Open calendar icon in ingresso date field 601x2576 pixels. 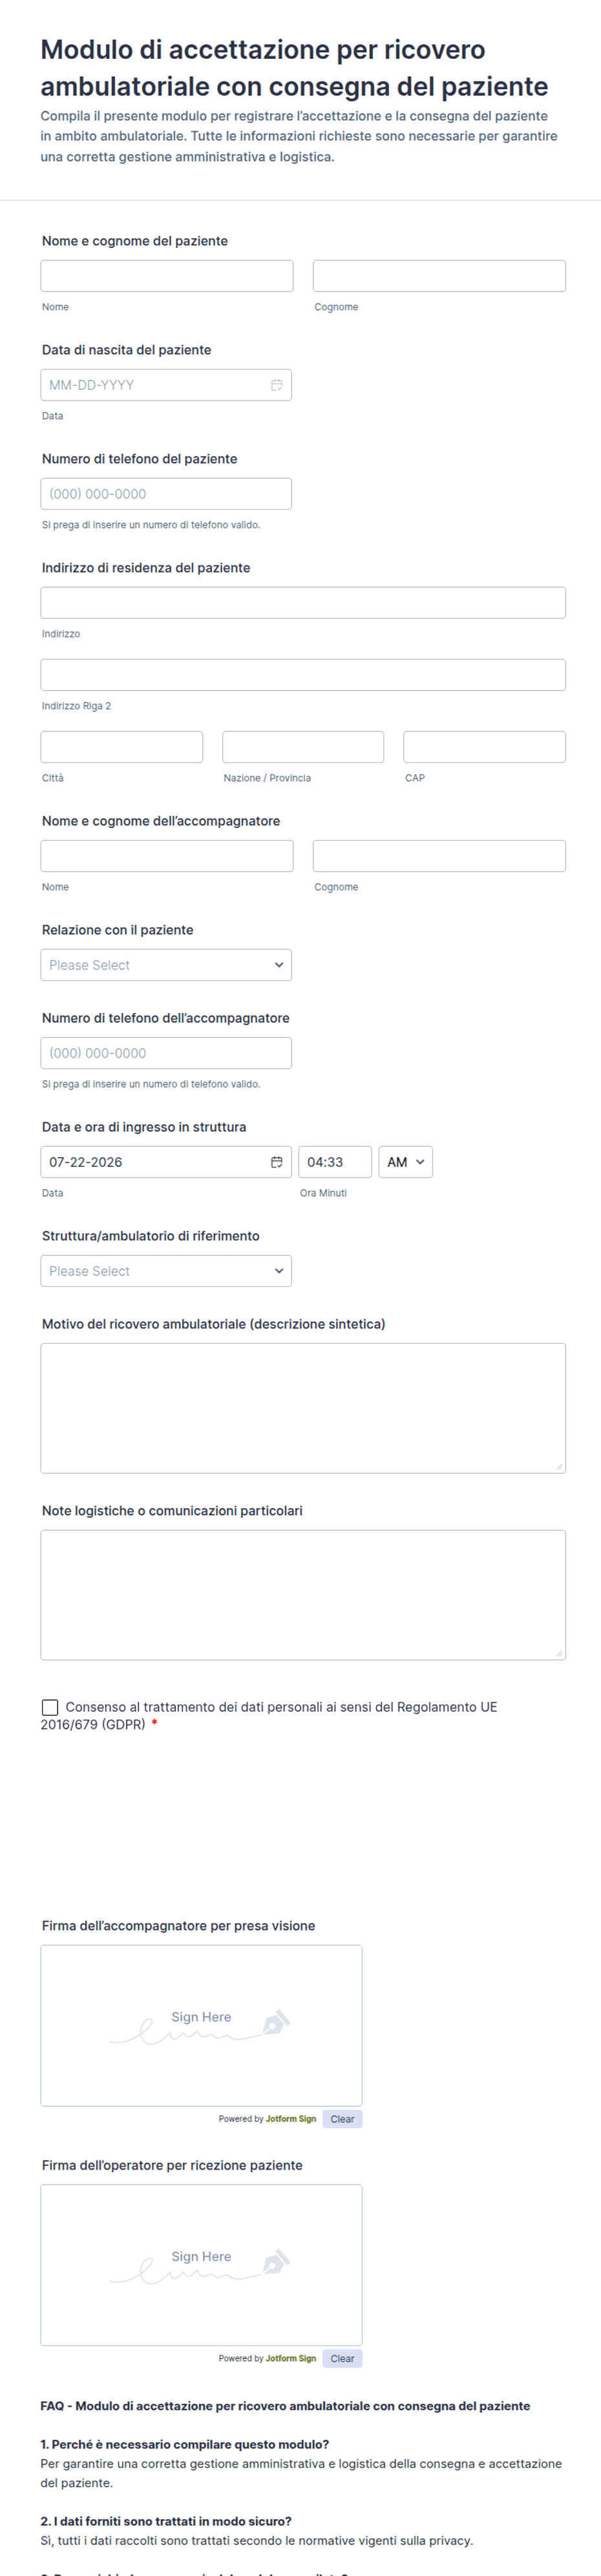[x=276, y=1162]
